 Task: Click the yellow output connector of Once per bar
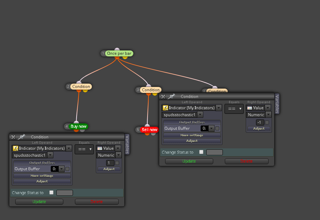(125, 58)
